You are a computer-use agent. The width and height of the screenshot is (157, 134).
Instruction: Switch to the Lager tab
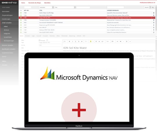(x=33, y=36)
